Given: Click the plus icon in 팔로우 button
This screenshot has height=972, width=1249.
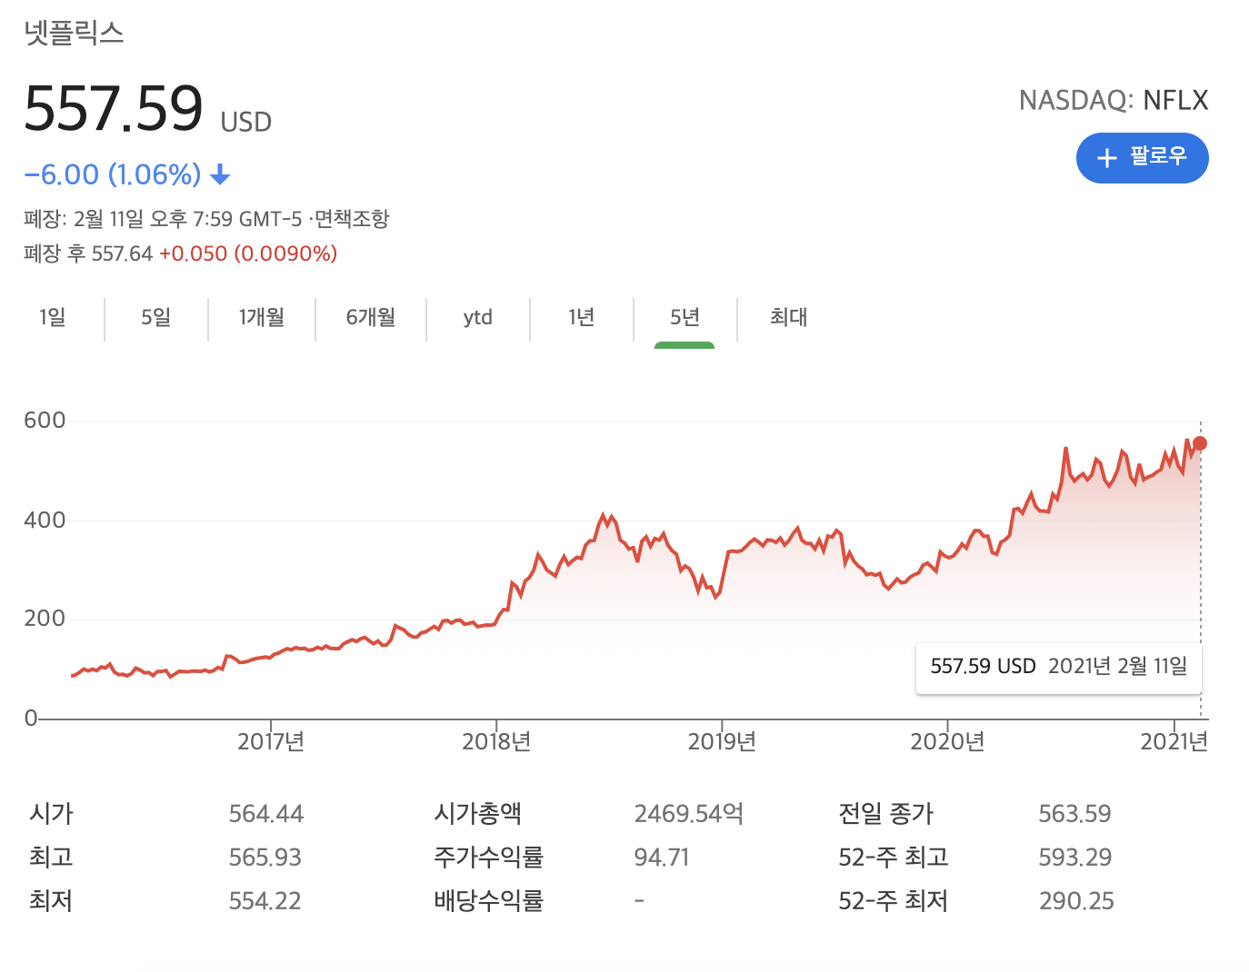Looking at the screenshot, I should click(x=1106, y=158).
